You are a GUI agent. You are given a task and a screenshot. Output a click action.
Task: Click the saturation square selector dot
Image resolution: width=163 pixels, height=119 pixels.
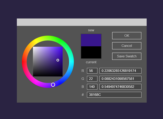coord(58,60)
